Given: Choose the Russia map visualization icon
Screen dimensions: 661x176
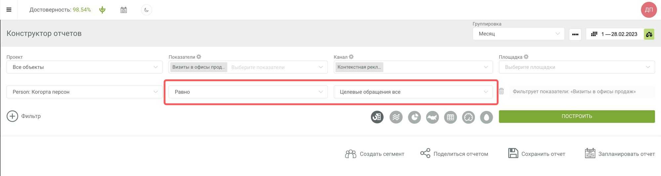Looking at the screenshot, I should [x=432, y=117].
